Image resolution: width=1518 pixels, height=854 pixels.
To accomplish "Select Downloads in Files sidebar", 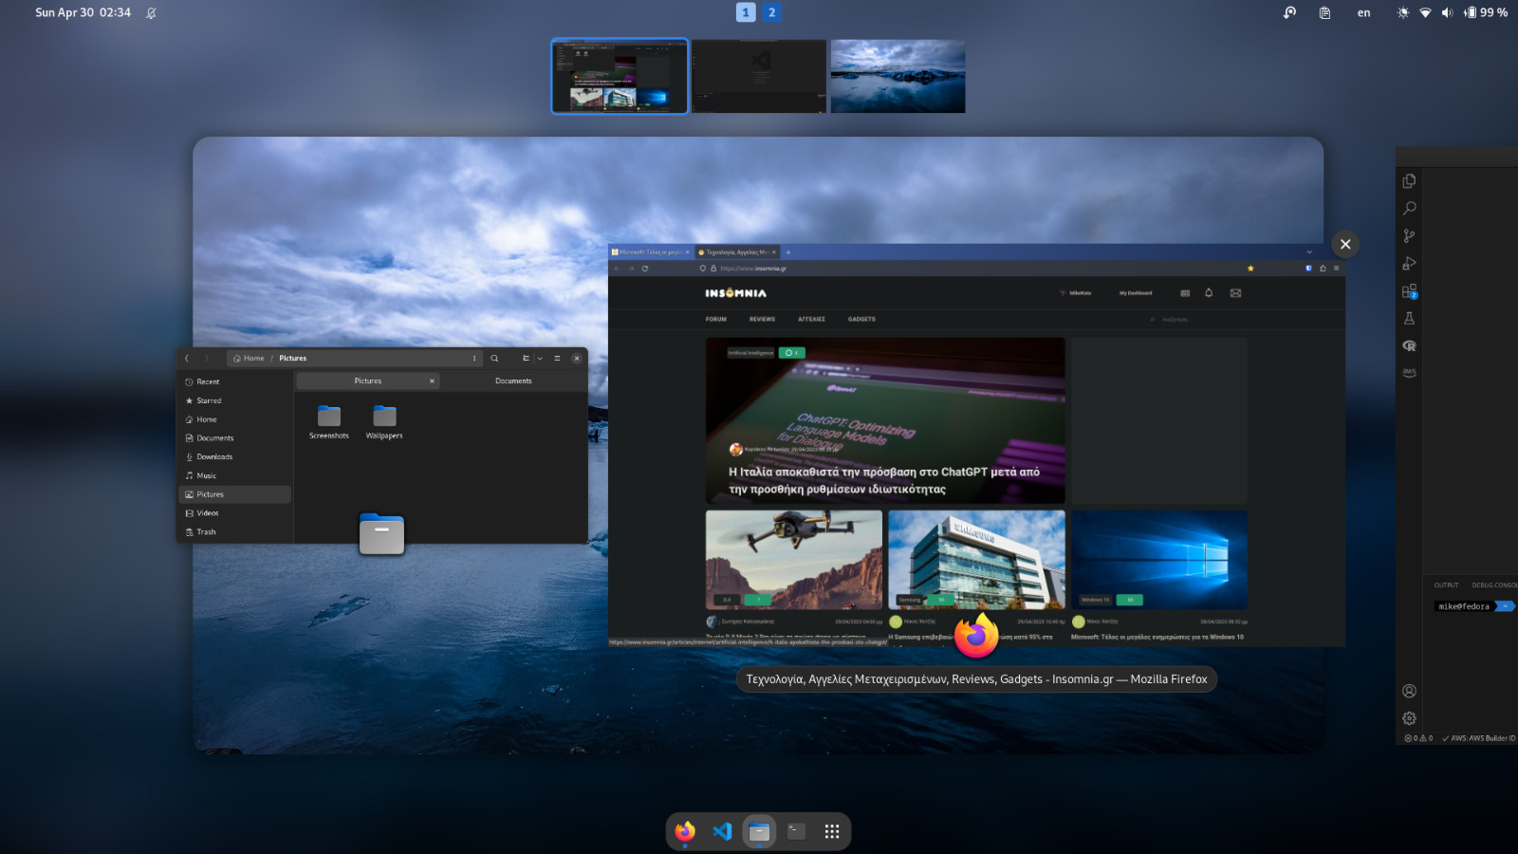I will [234, 456].
